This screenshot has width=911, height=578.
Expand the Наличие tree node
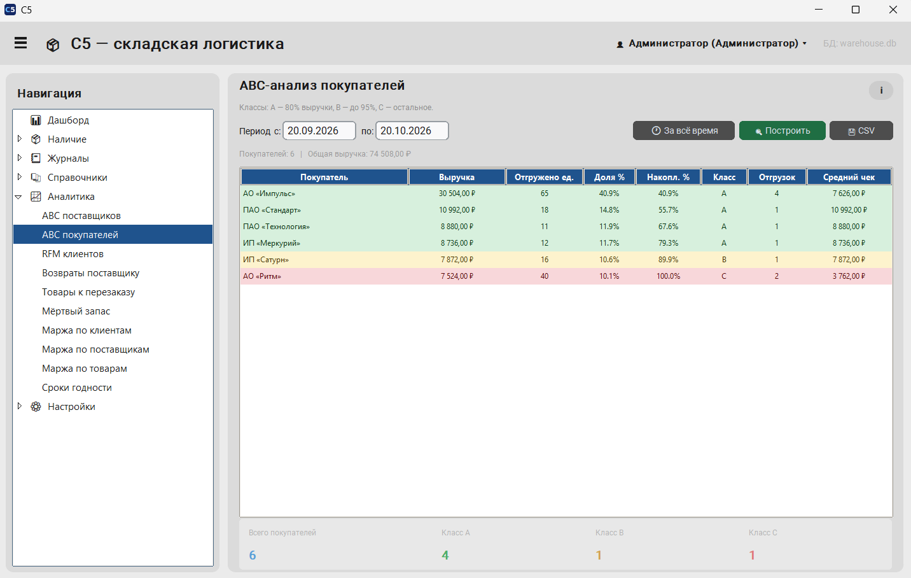click(x=19, y=139)
